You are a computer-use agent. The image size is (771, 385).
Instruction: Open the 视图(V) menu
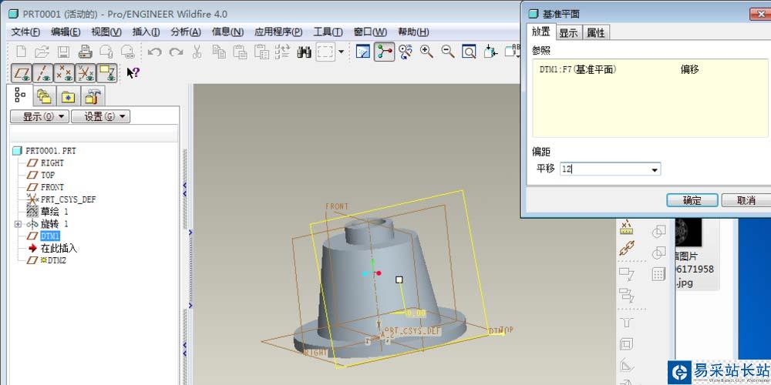(x=106, y=32)
